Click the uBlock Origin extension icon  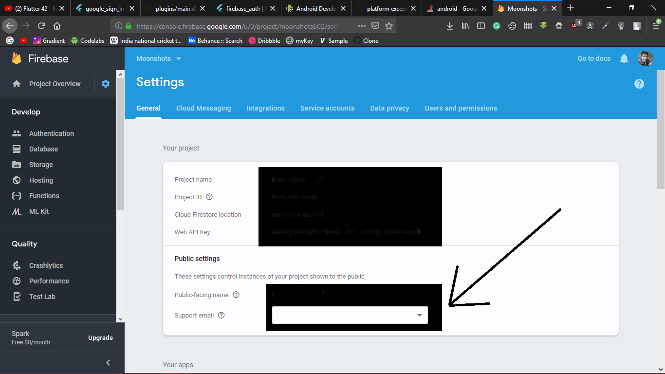[576, 25]
